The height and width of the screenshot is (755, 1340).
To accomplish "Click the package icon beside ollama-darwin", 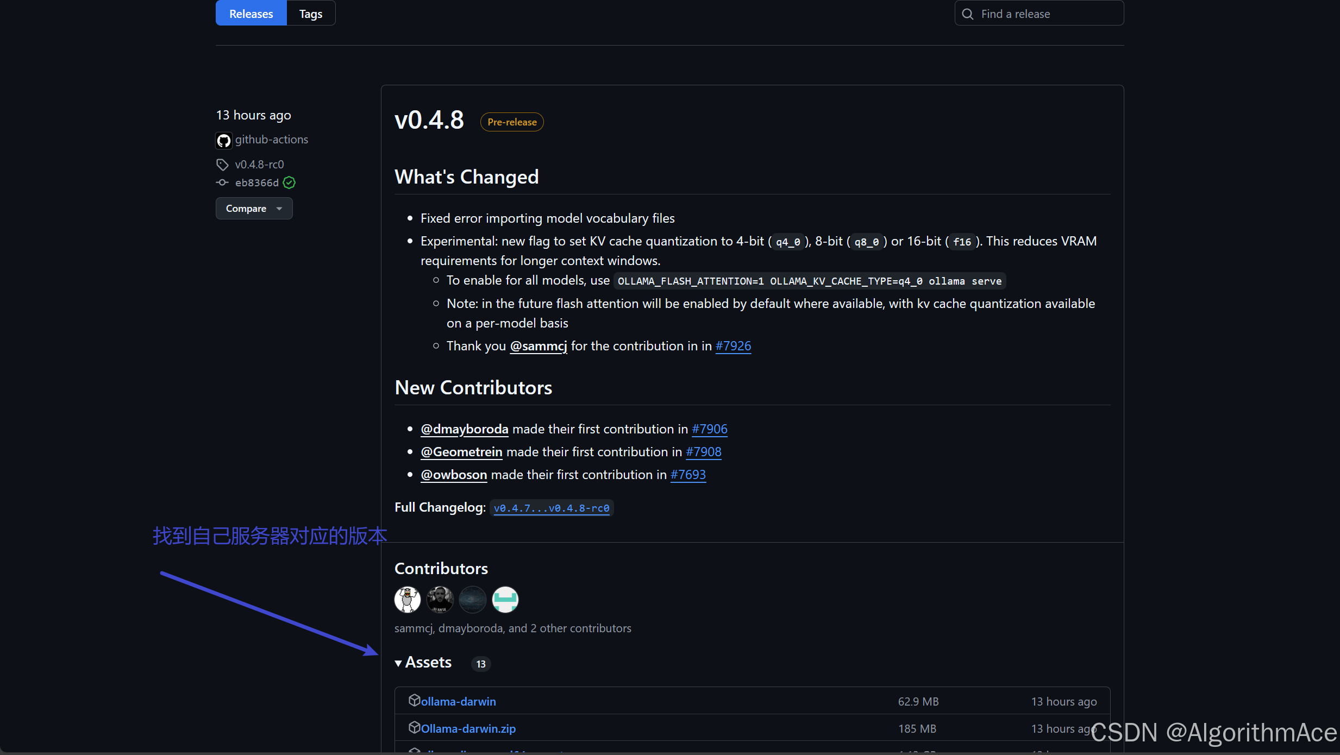I will [414, 700].
